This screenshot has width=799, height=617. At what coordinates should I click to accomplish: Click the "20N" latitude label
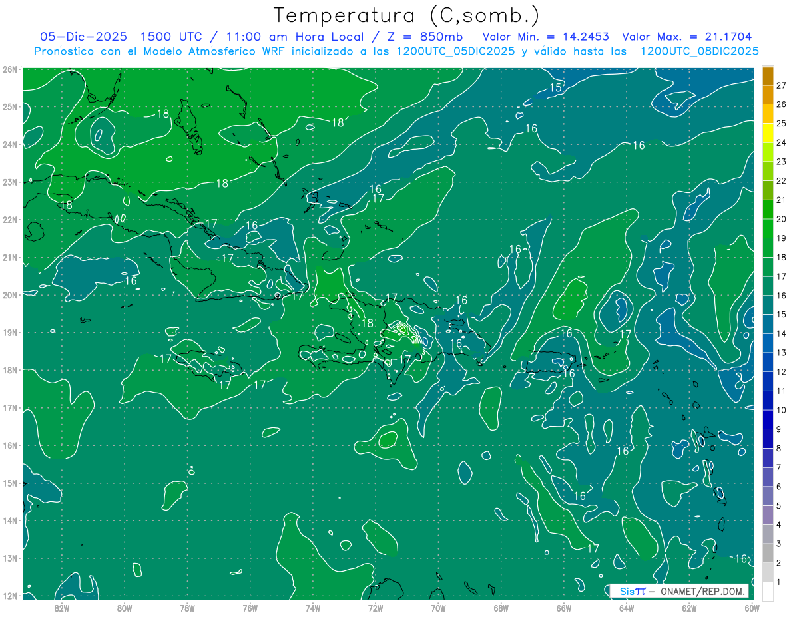click(10, 295)
